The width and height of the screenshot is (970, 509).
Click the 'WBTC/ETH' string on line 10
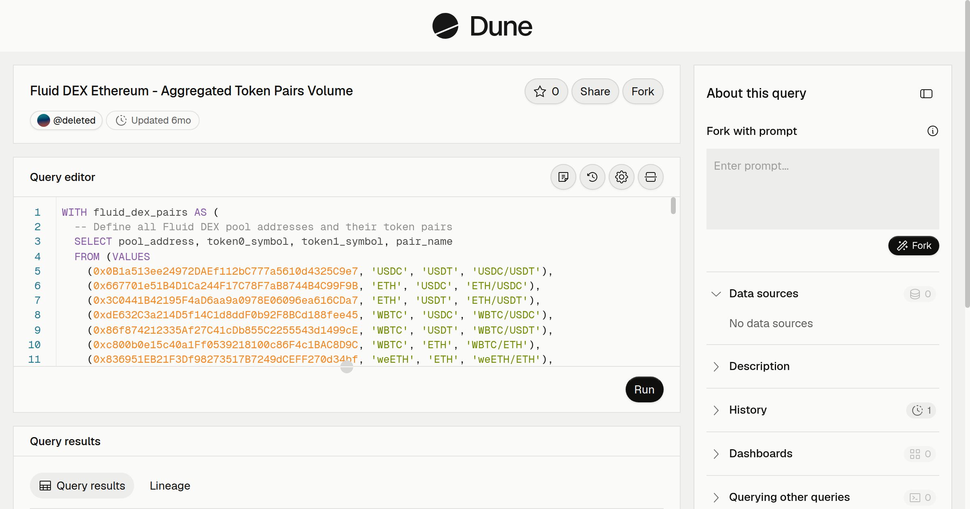pyautogui.click(x=497, y=345)
